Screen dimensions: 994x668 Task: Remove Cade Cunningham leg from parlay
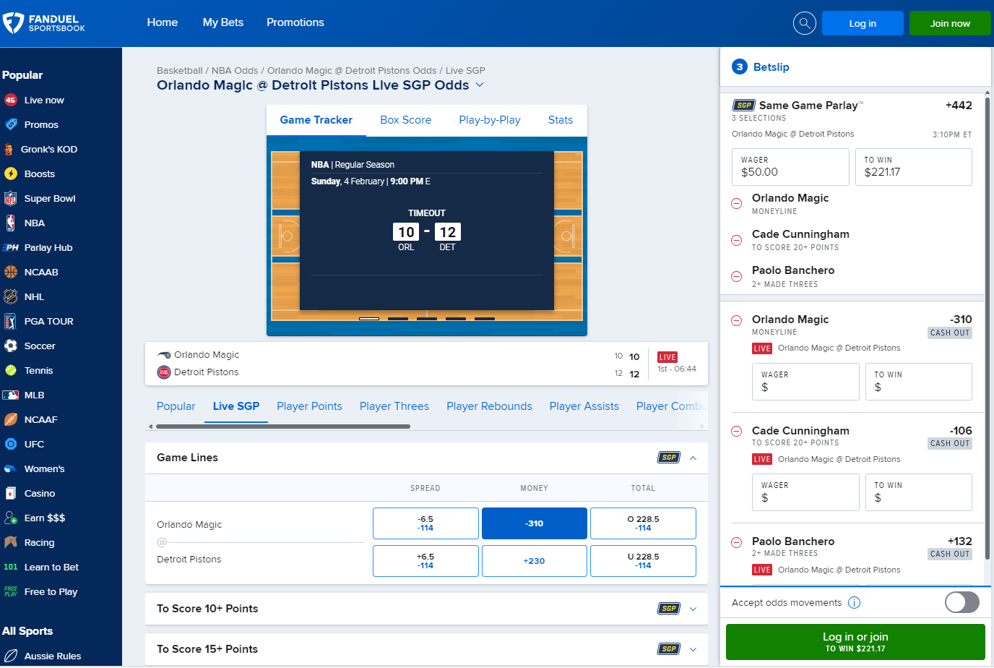(x=737, y=240)
